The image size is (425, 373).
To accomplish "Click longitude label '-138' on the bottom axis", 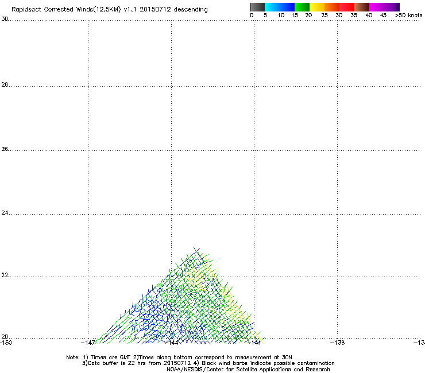I will [338, 343].
